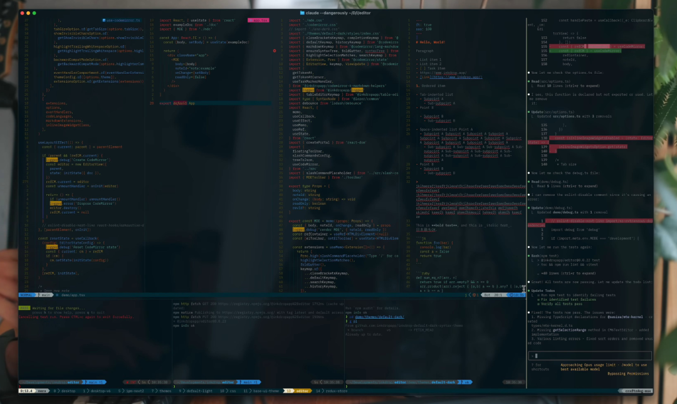Open the markdown [link] to inkdrop.app
Viewport: 677px width, 404px height.
[x=451, y=77]
